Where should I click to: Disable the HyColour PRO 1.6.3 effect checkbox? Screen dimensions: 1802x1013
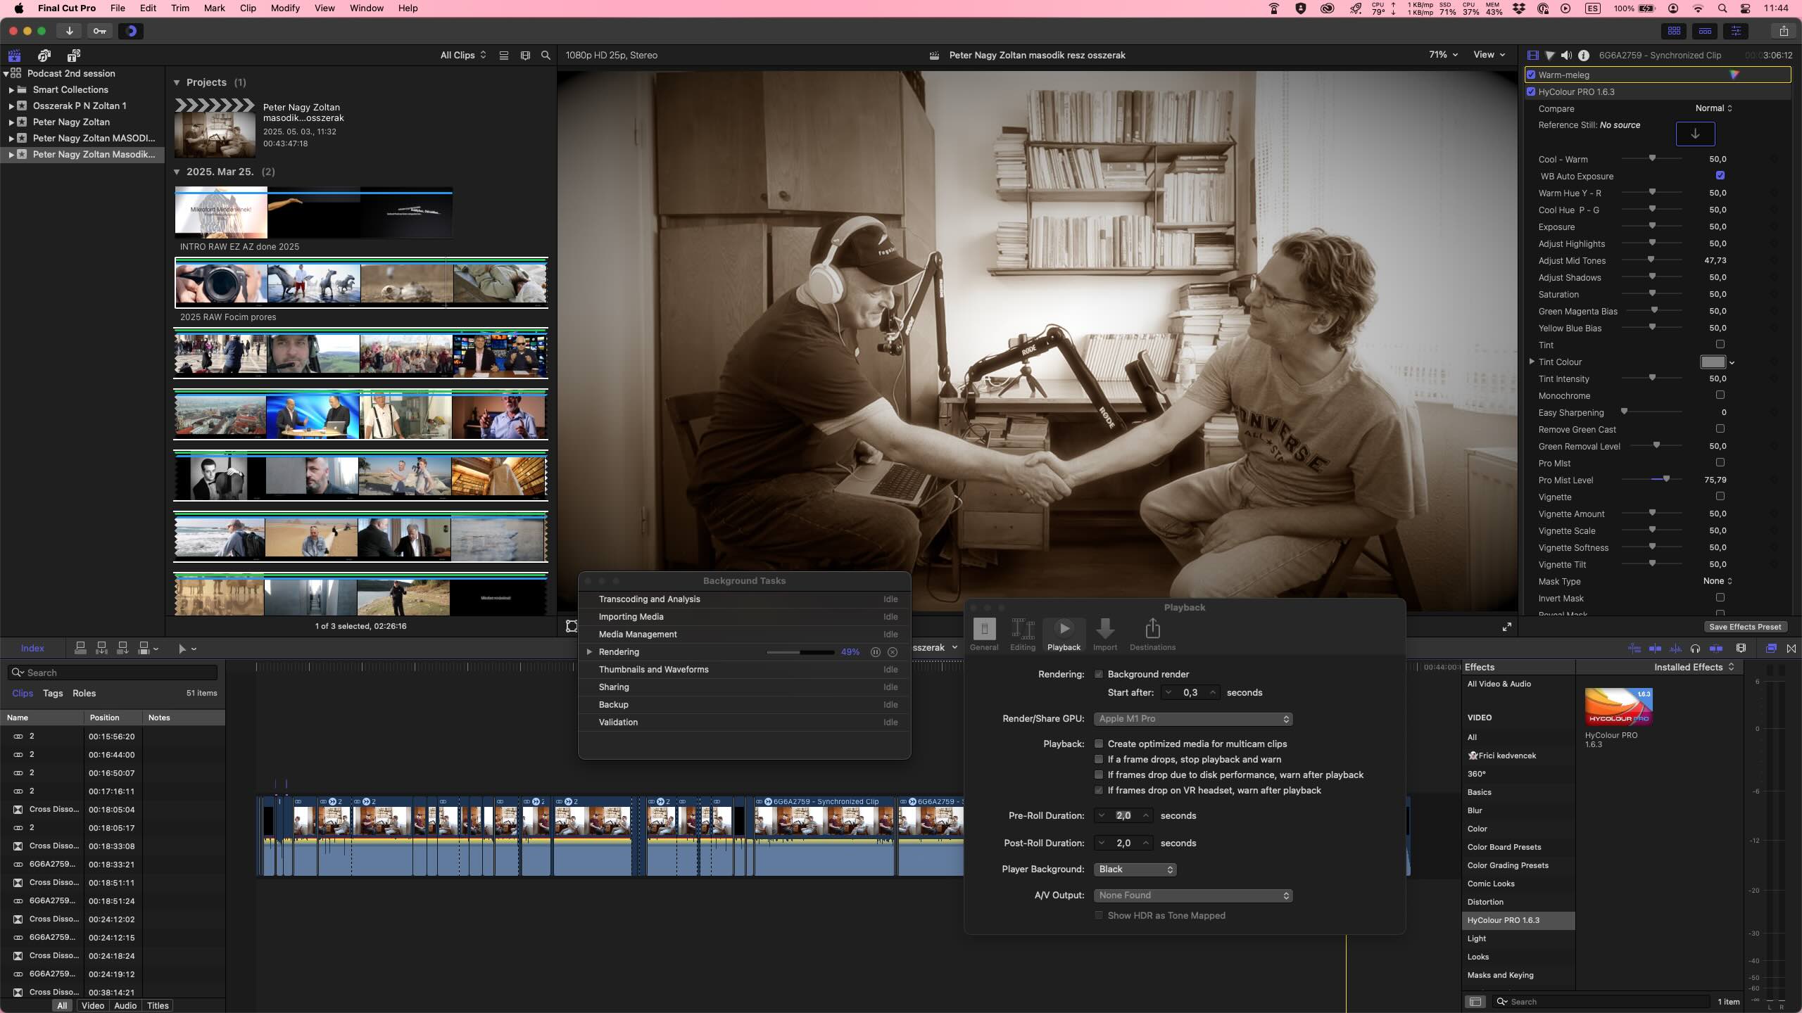(x=1531, y=91)
